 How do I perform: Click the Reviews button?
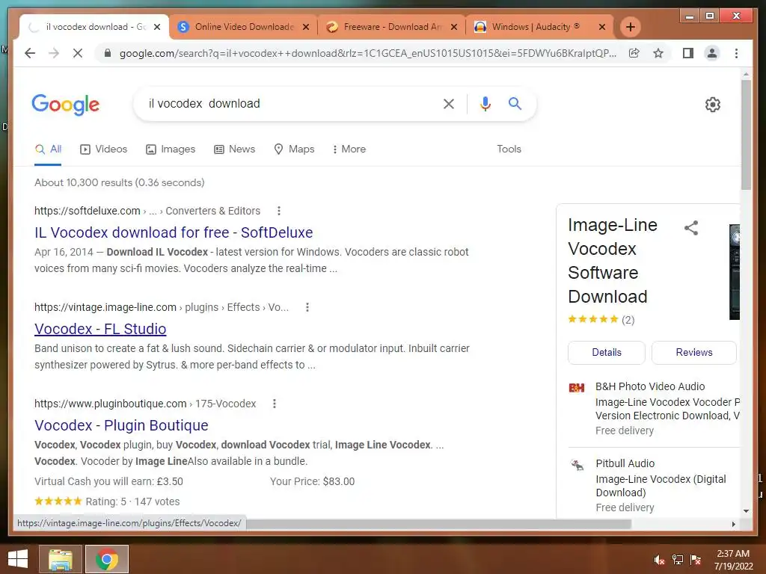pyautogui.click(x=693, y=353)
